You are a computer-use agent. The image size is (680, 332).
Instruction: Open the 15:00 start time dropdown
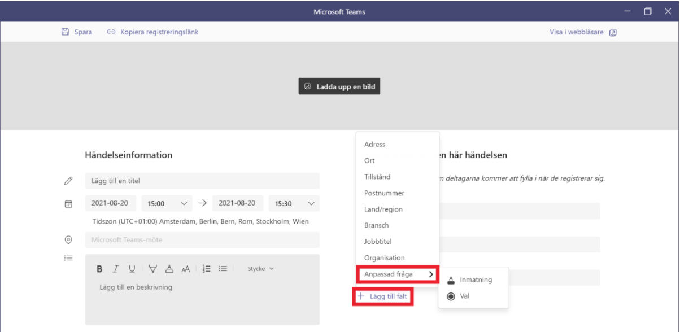click(167, 203)
